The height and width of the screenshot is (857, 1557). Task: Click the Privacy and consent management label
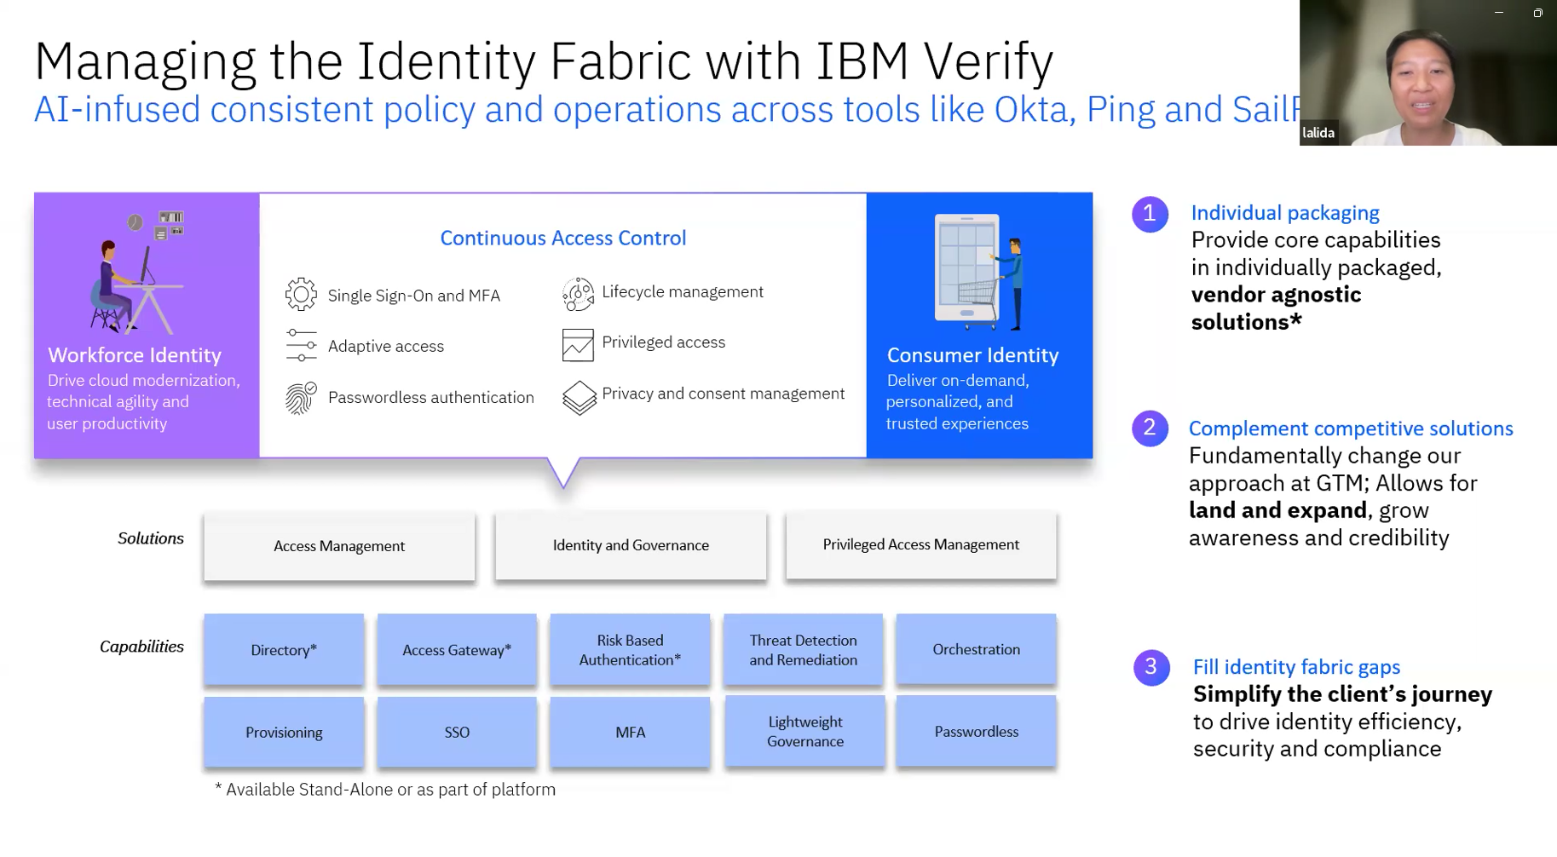(724, 394)
